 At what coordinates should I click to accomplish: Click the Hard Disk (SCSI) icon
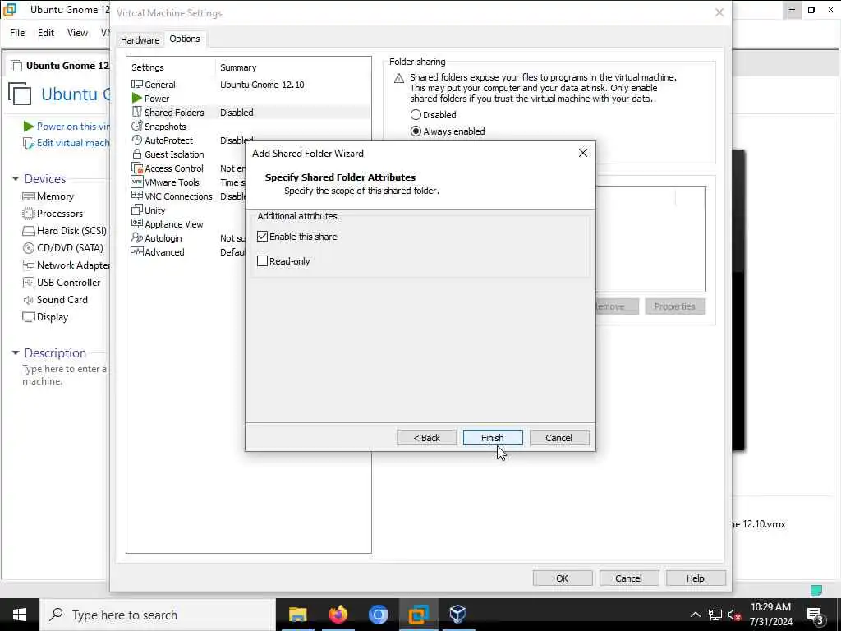click(x=29, y=231)
